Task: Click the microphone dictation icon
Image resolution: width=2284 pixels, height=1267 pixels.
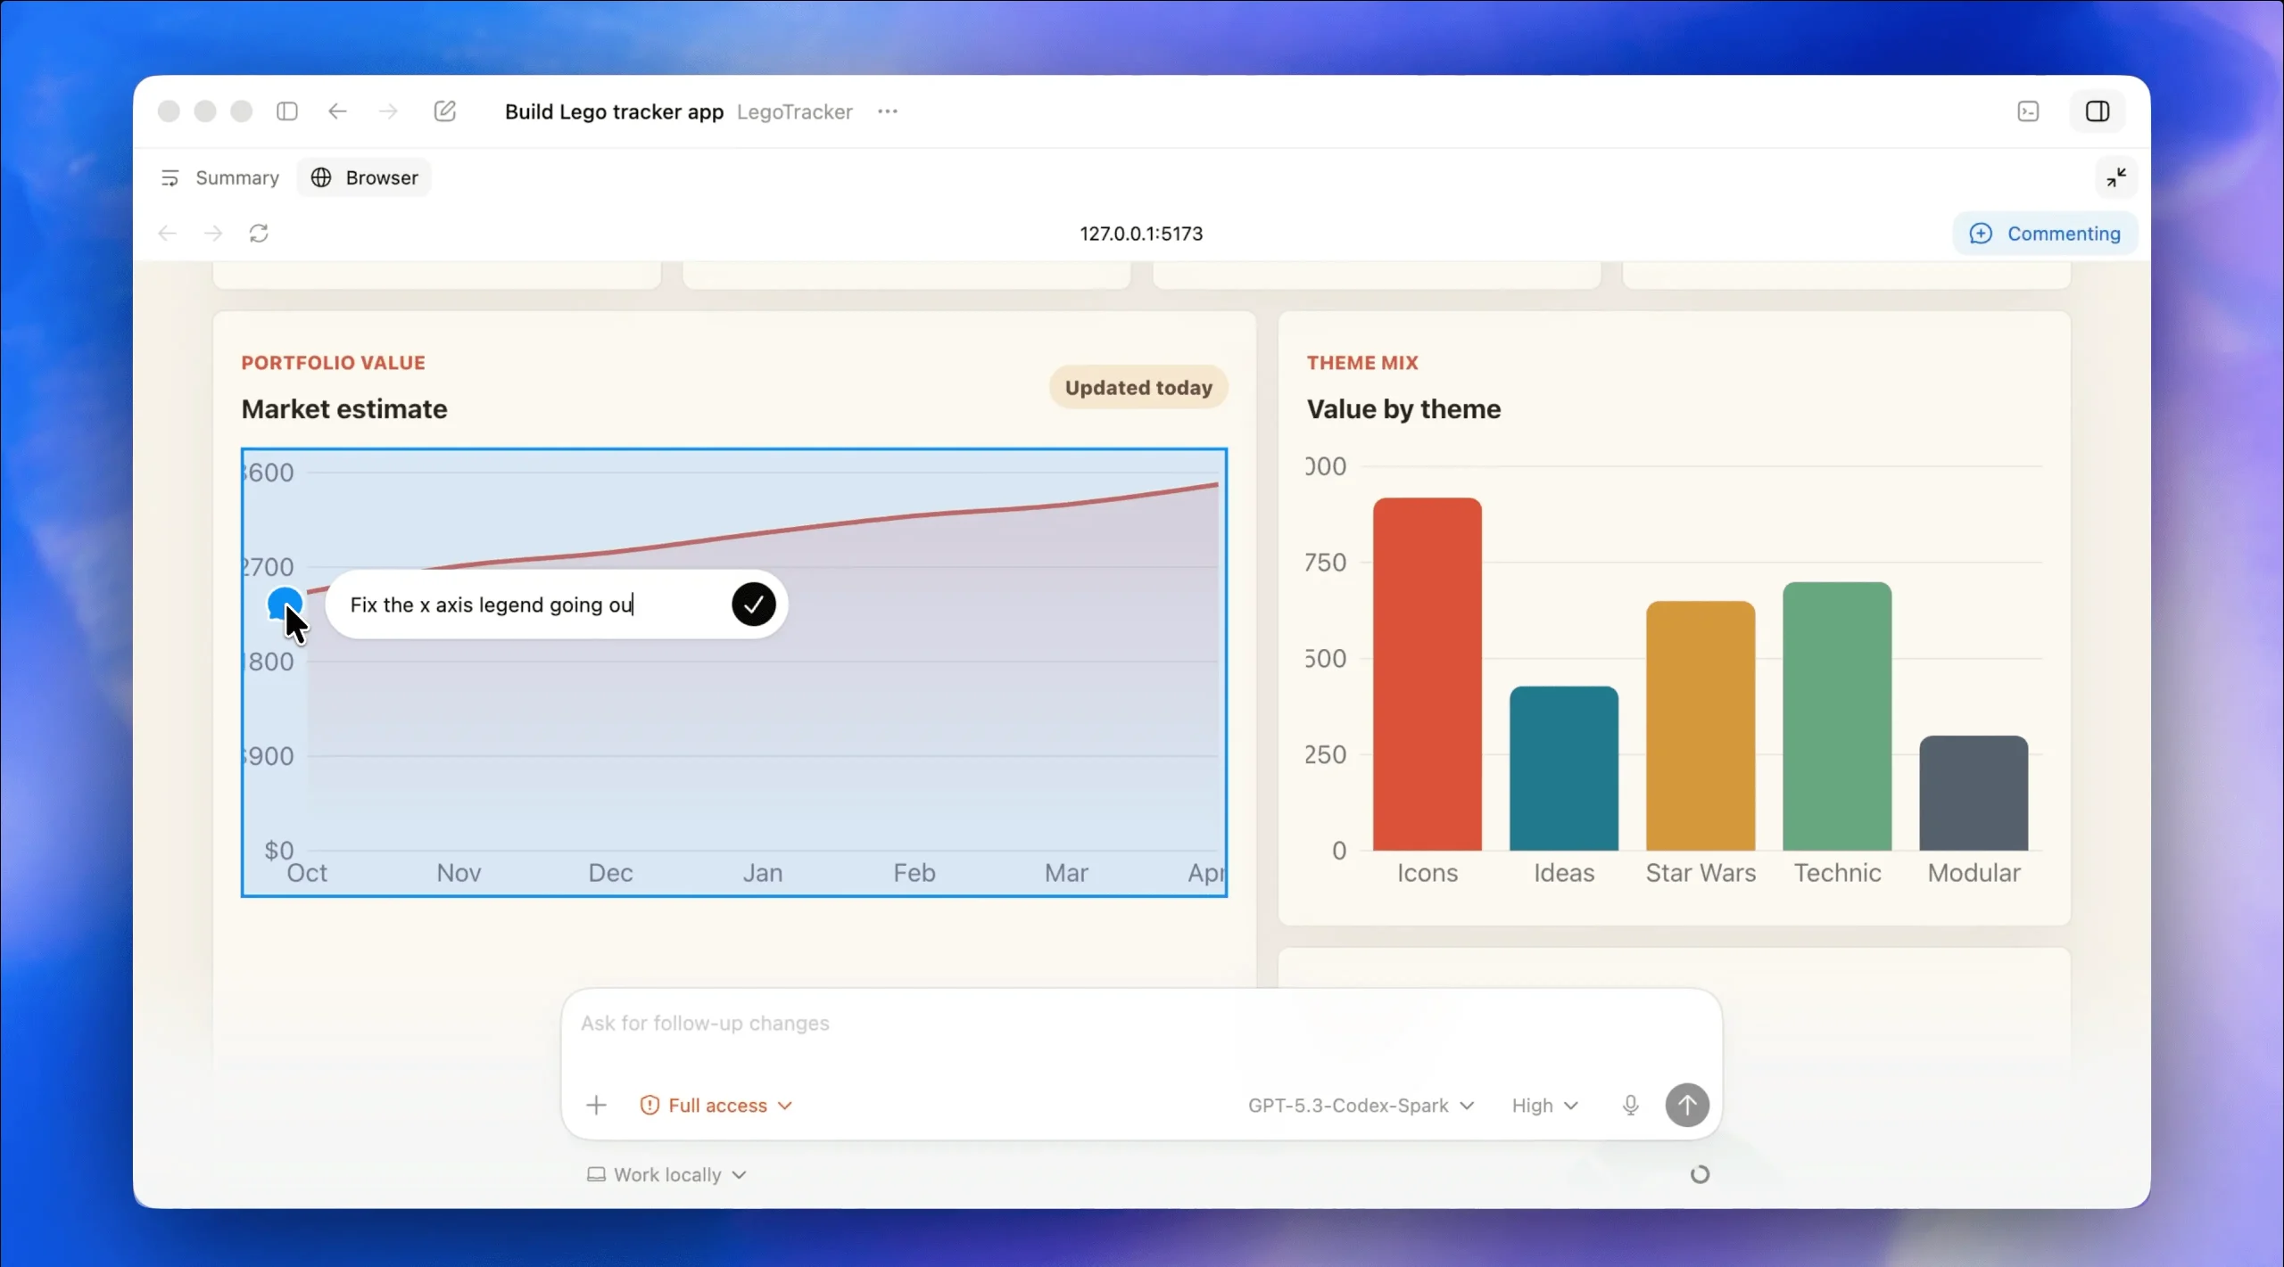Action: tap(1630, 1105)
